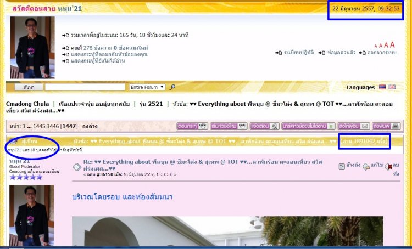Click the ออกจากระบบ logout link
This screenshot has width=412, height=249.
click(x=382, y=53)
